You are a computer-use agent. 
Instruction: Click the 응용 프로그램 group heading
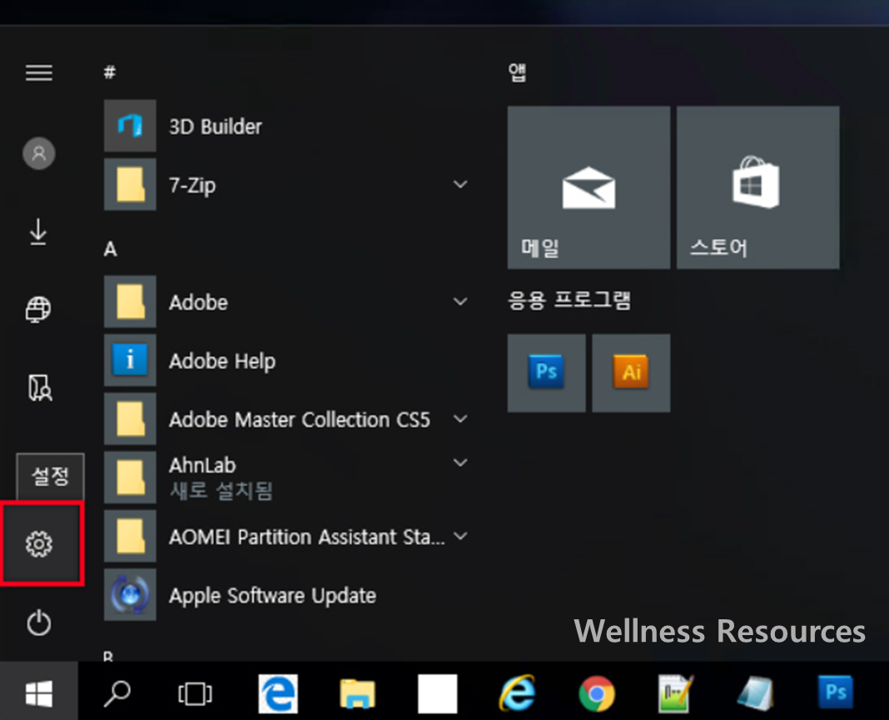click(569, 300)
